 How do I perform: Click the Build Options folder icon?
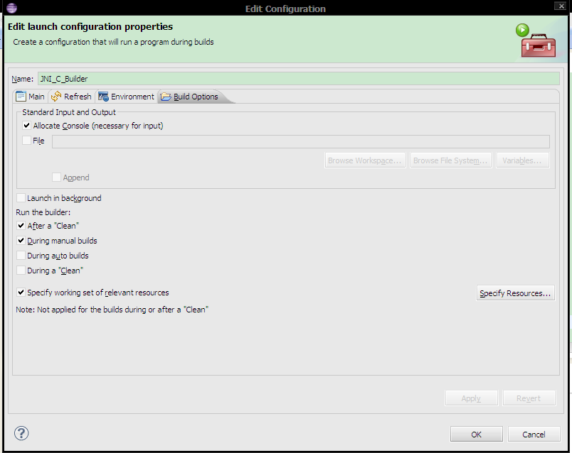(x=166, y=96)
